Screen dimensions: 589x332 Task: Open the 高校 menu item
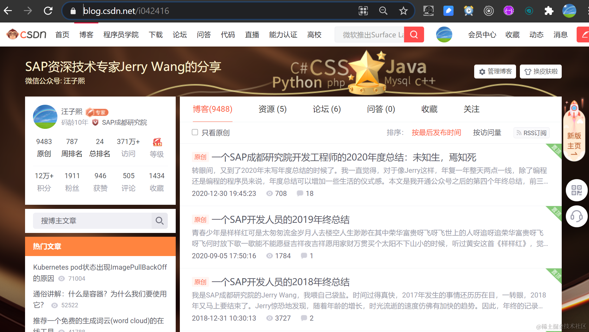[x=314, y=34]
